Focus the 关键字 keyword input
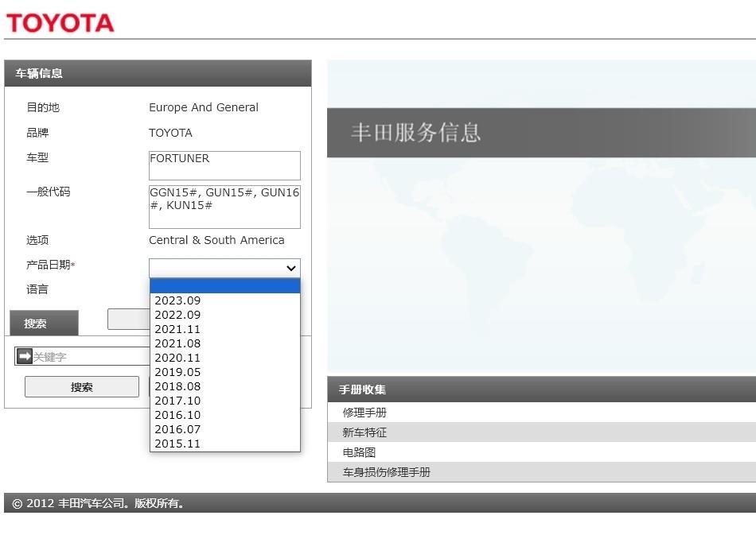 click(91, 356)
